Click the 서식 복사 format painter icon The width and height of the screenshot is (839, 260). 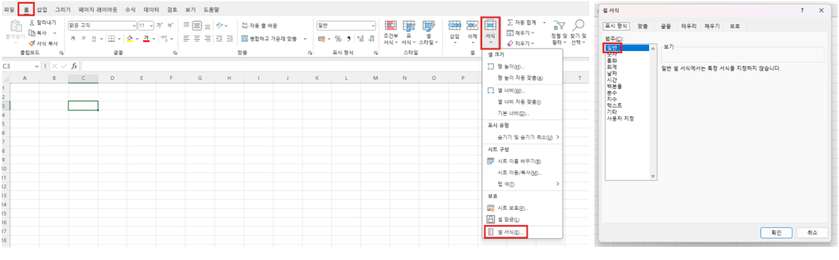tap(32, 43)
